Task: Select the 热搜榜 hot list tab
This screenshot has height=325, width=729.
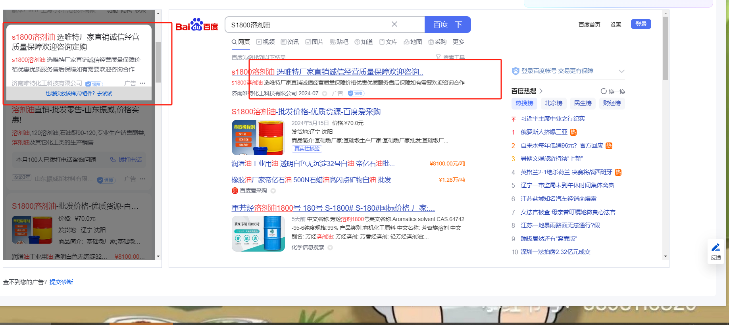Action: pyautogui.click(x=524, y=103)
